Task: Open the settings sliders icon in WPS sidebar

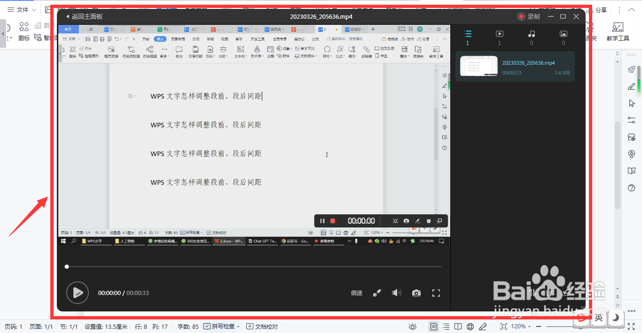Action: coord(632,120)
